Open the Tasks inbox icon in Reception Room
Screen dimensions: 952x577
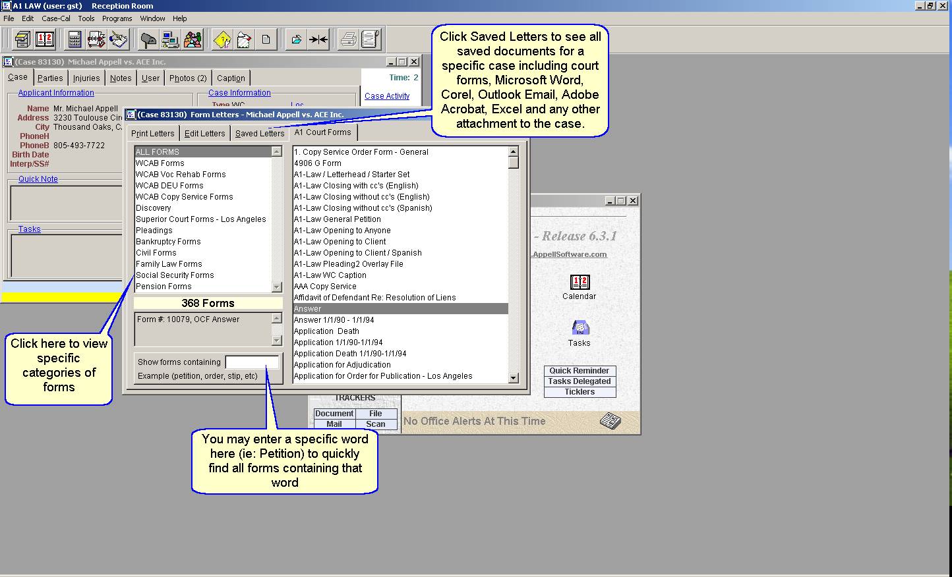579,328
